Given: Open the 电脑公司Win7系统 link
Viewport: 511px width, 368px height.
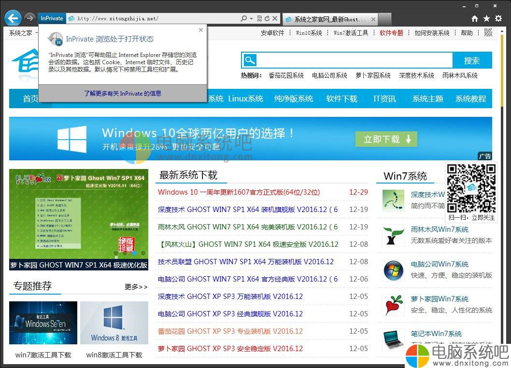Looking at the screenshot, I should pos(440,264).
